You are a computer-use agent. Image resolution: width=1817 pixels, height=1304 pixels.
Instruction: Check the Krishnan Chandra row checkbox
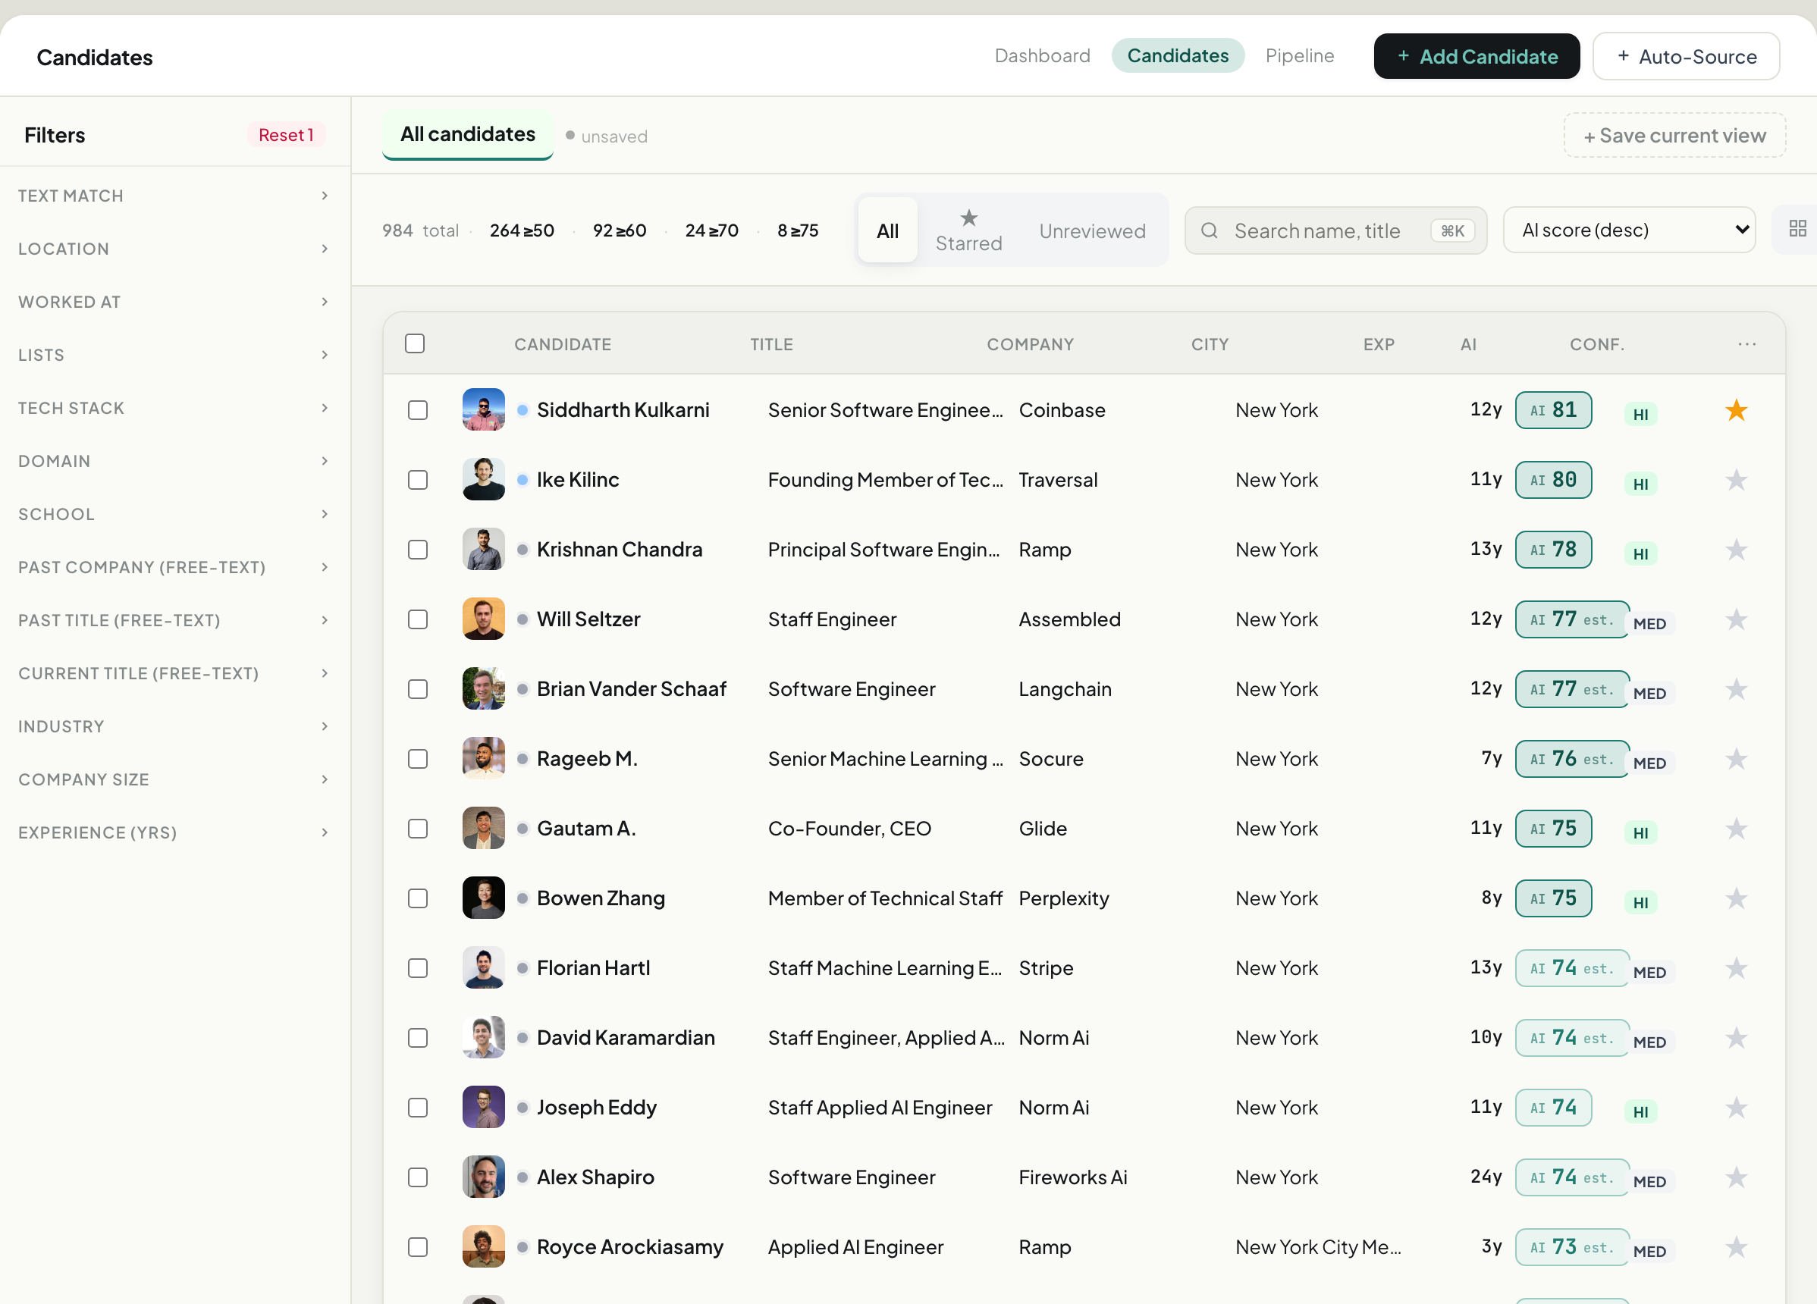click(417, 550)
